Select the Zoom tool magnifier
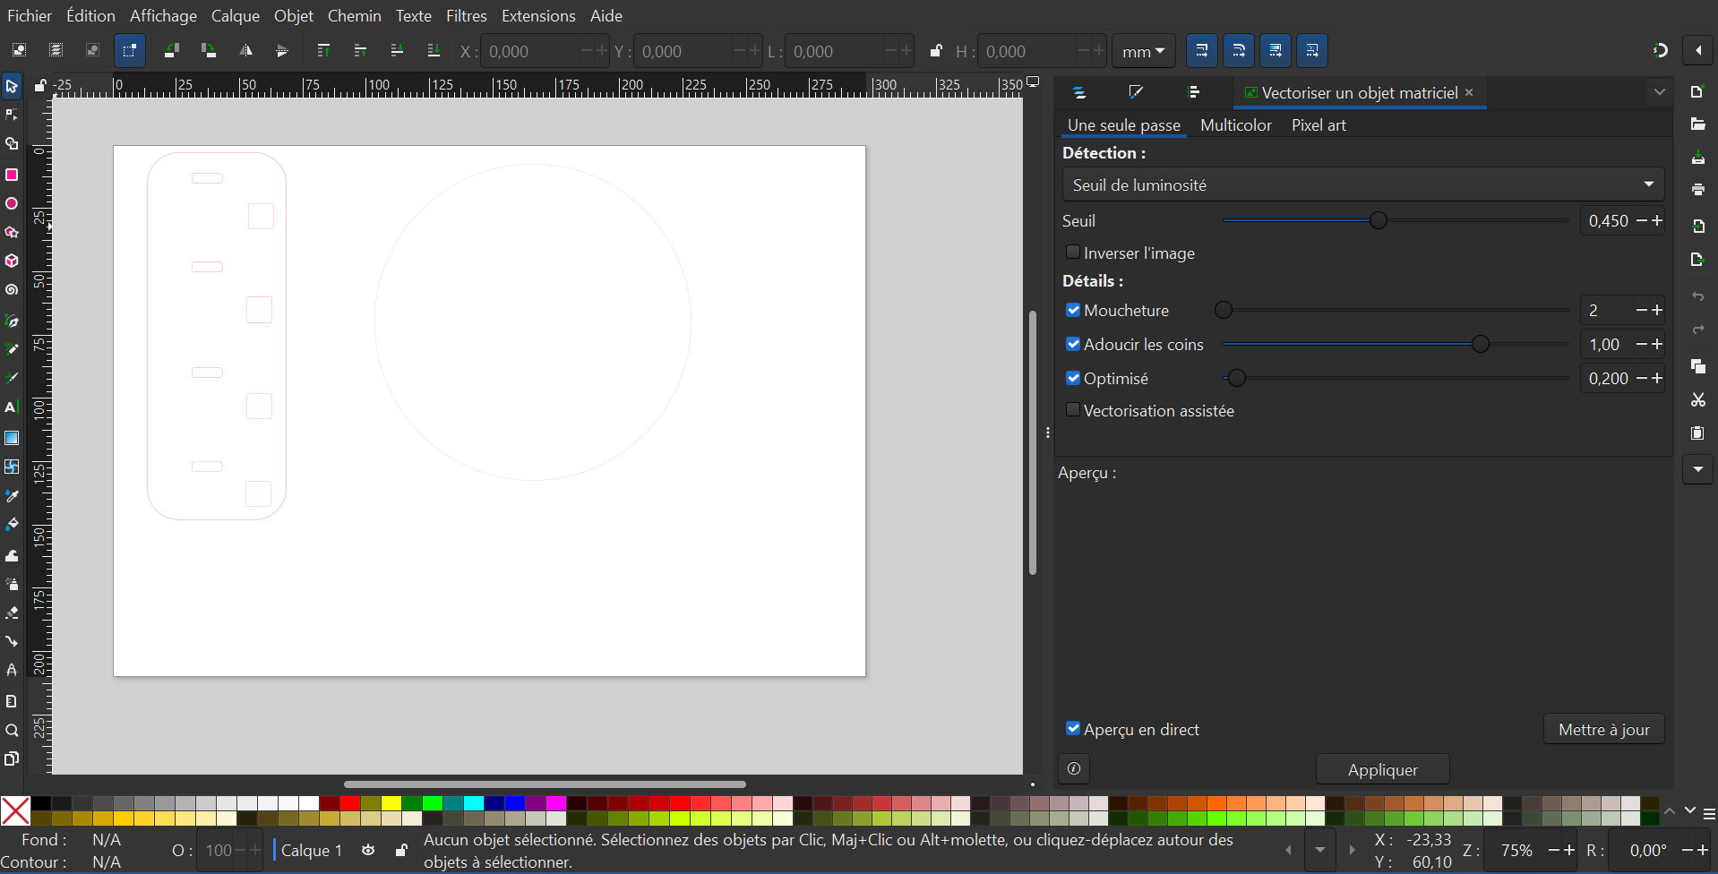Screen dimensions: 1718x874 pos(12,731)
